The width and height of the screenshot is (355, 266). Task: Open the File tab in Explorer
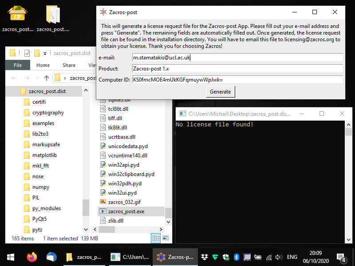click(x=18, y=65)
